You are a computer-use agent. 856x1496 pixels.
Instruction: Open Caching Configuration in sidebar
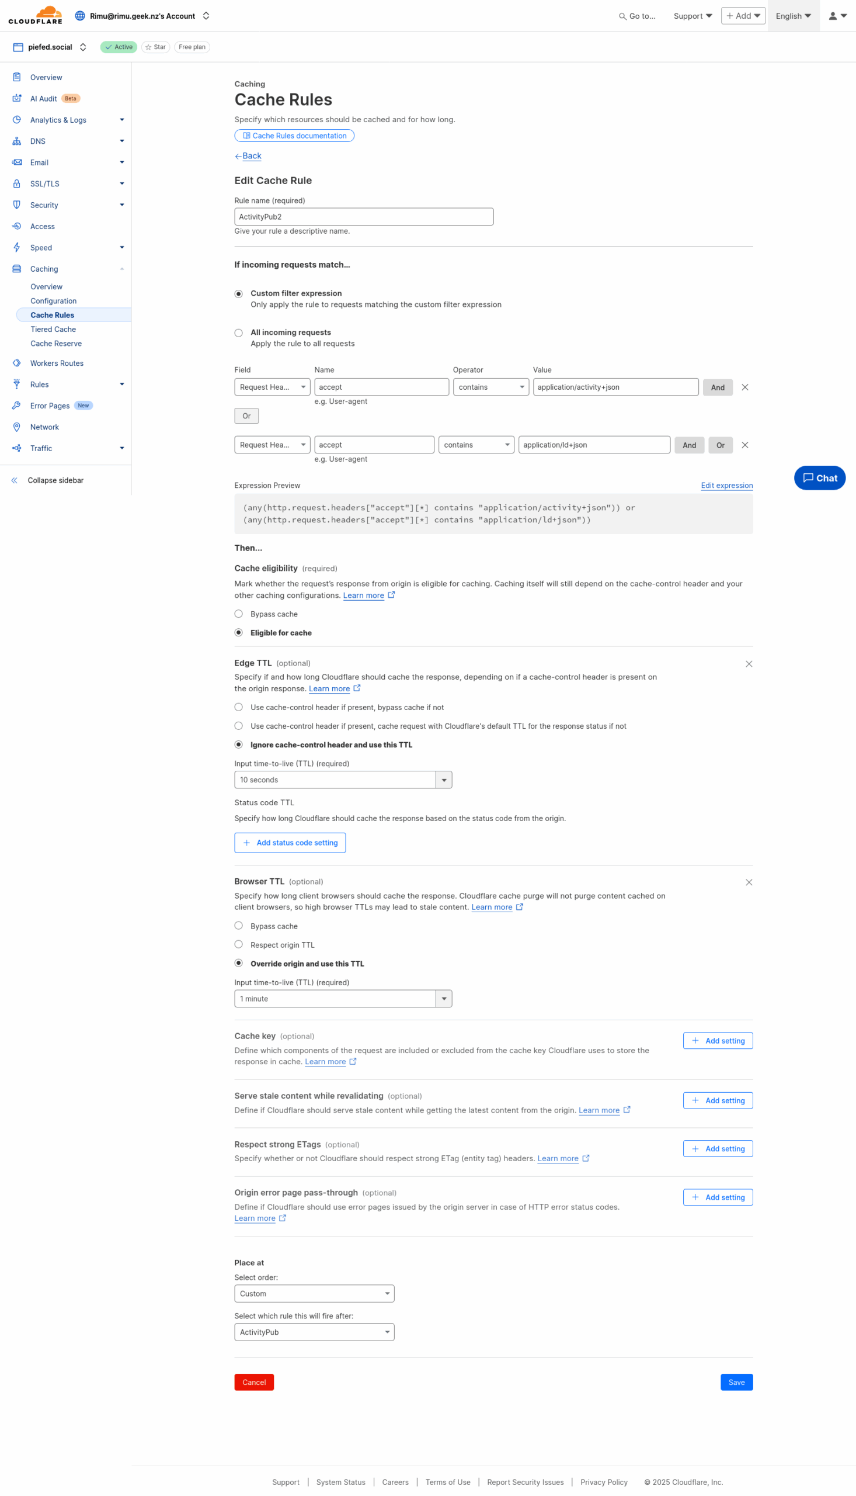[x=54, y=300]
